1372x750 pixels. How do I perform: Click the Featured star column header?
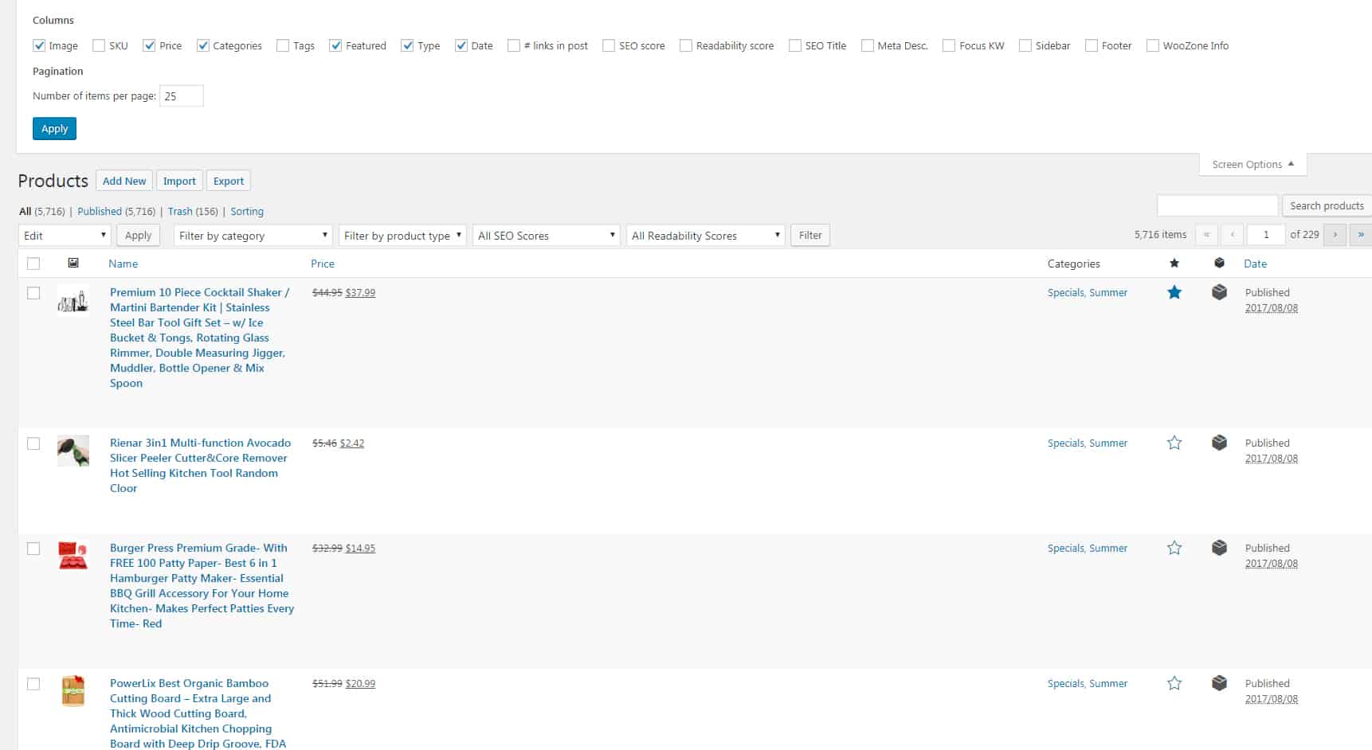coord(1174,264)
